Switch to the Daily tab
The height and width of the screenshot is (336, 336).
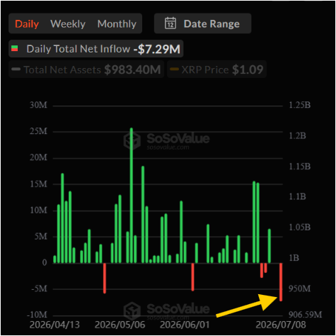click(27, 24)
